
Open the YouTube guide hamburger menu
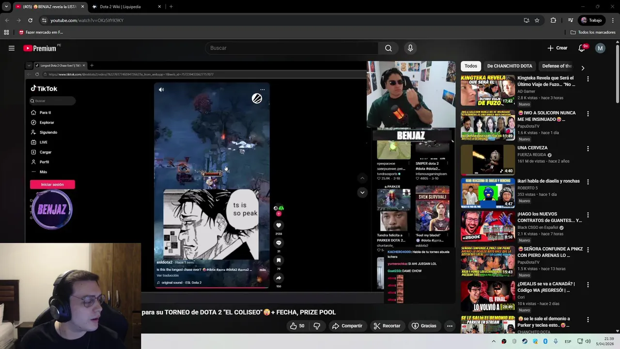pos(12,48)
